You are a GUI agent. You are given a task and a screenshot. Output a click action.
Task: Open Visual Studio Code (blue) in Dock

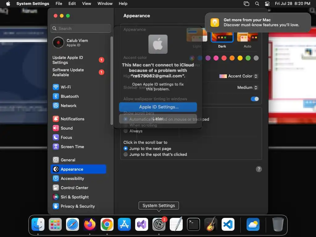click(x=228, y=224)
